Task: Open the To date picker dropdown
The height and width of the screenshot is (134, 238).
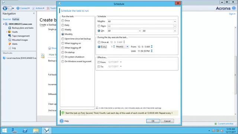Action: [x=121, y=66]
